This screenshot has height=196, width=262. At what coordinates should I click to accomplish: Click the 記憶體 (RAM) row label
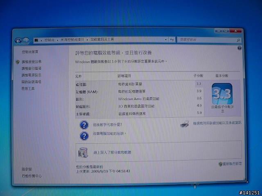tap(87, 92)
